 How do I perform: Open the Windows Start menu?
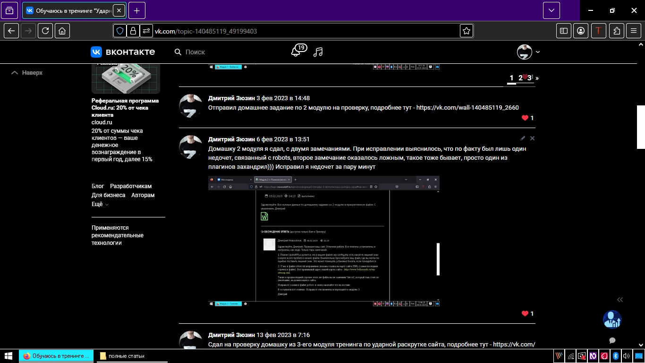[x=8, y=356]
